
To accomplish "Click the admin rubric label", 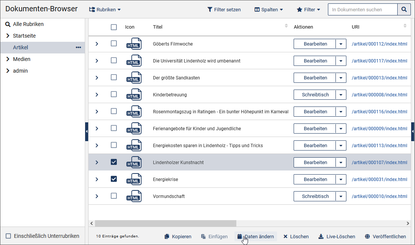I will [x=20, y=71].
